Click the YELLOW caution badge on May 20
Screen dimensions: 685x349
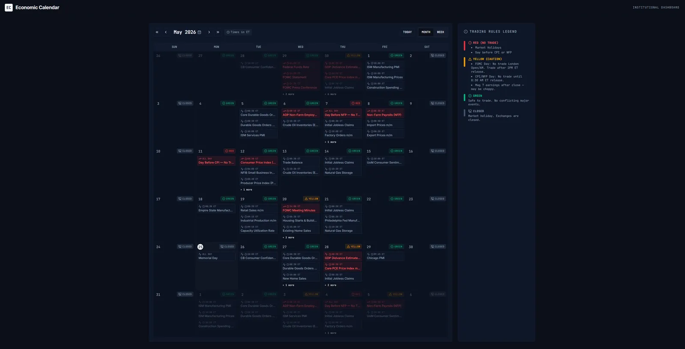tap(312, 199)
